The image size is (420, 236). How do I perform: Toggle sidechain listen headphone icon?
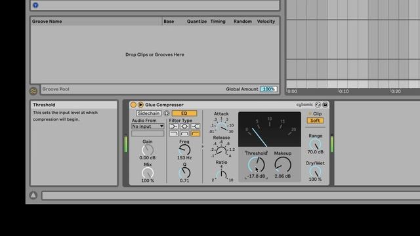pyautogui.click(x=167, y=113)
